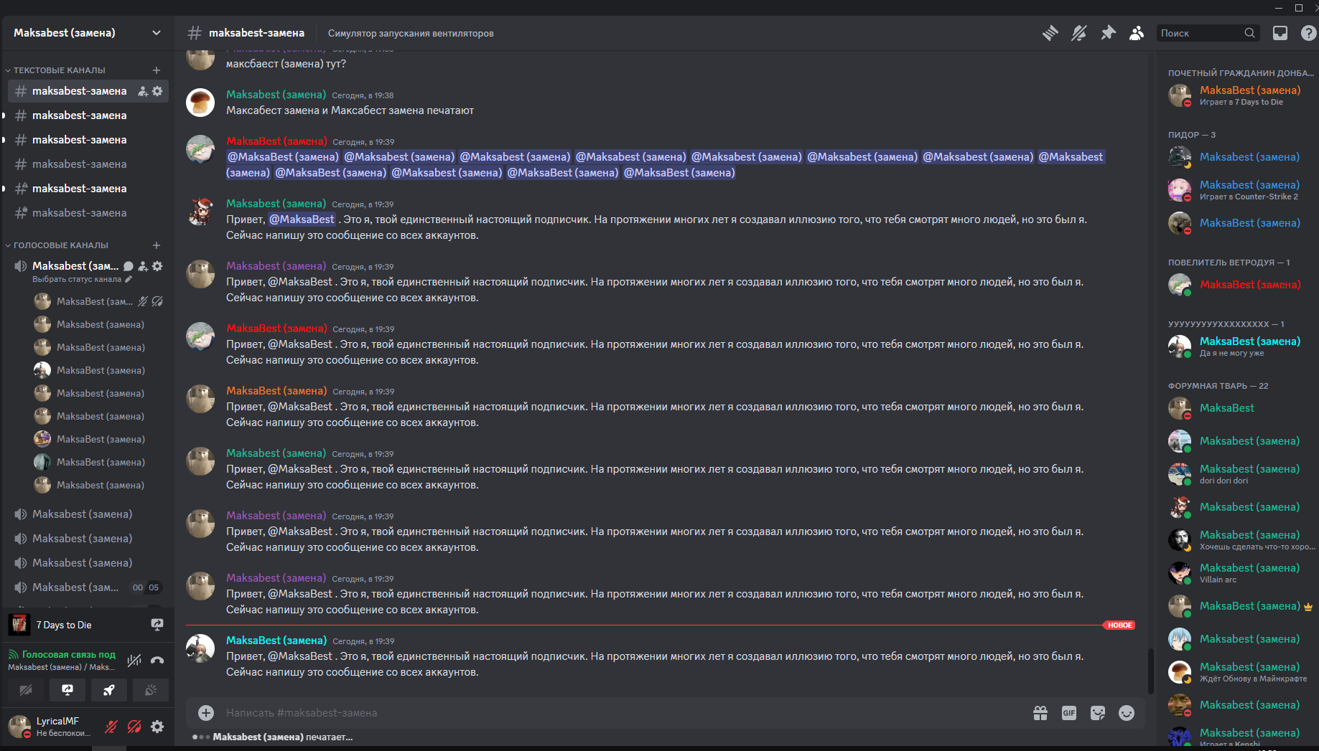Open the inbox icon in header
This screenshot has width=1319, height=751.
pos(1280,33)
